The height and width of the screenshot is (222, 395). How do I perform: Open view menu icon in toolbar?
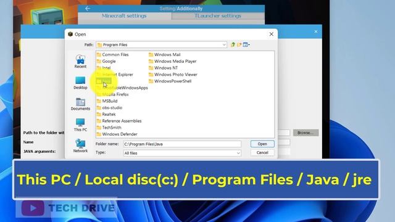pos(246,44)
